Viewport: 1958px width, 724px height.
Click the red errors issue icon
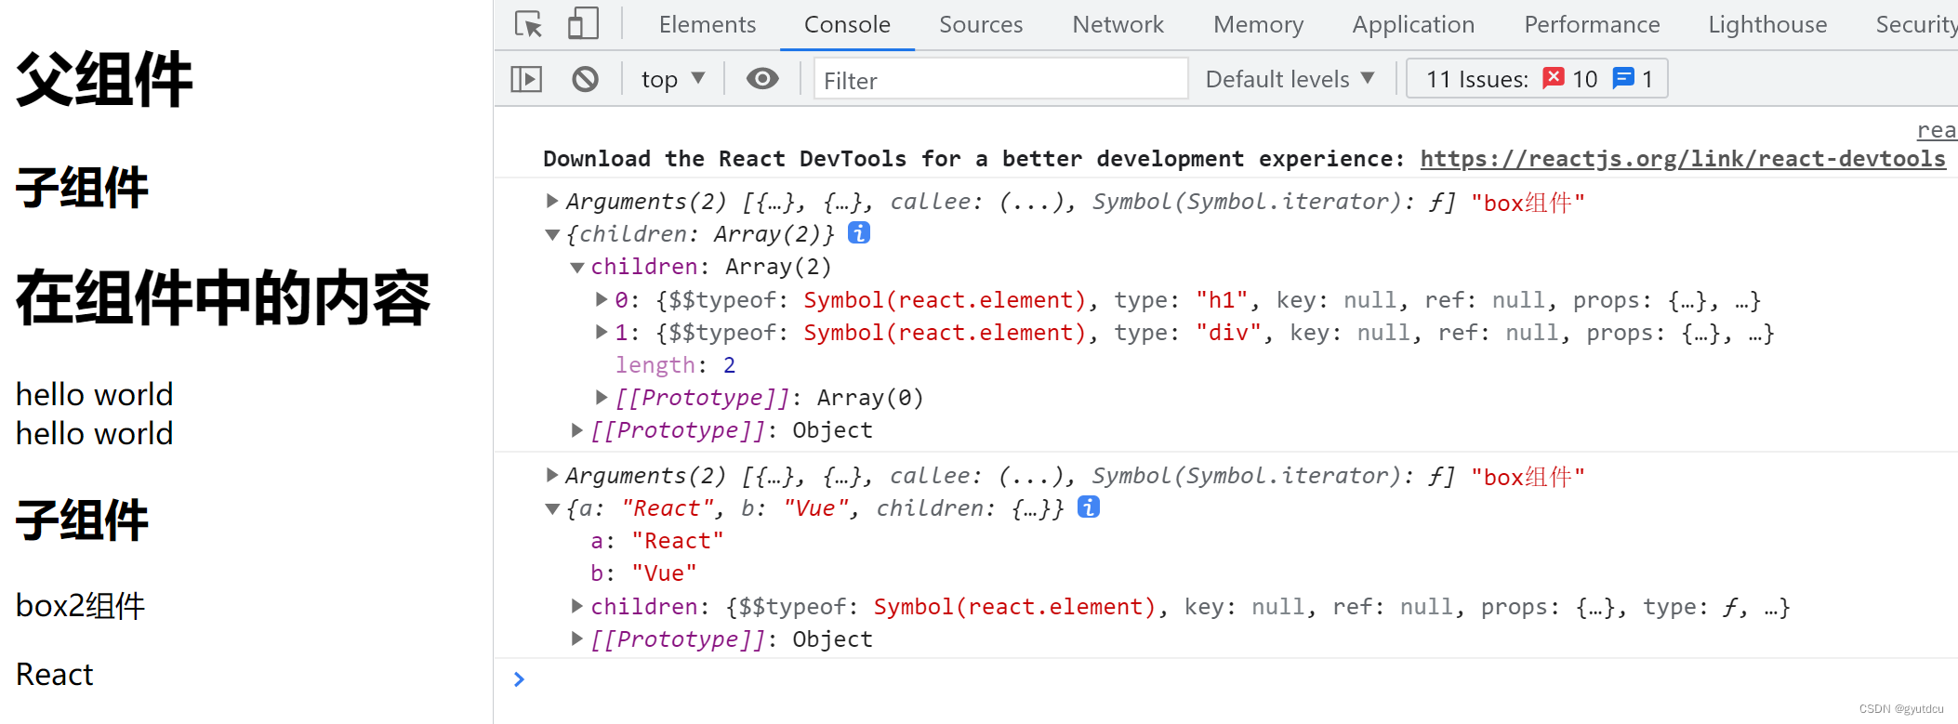1553,78
